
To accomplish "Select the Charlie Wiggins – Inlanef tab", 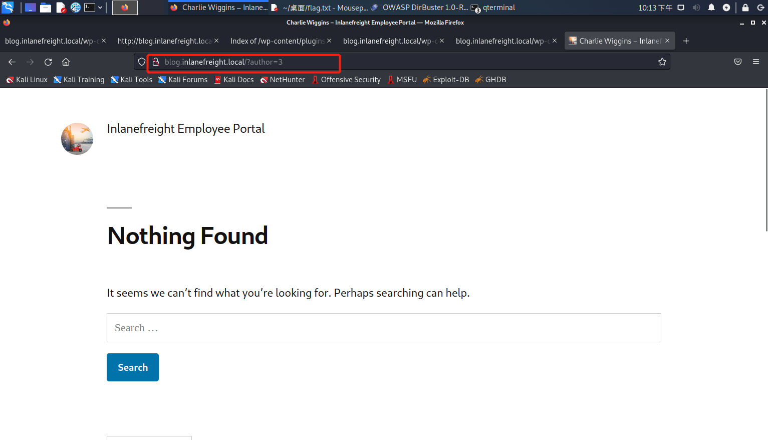I will pyautogui.click(x=620, y=41).
